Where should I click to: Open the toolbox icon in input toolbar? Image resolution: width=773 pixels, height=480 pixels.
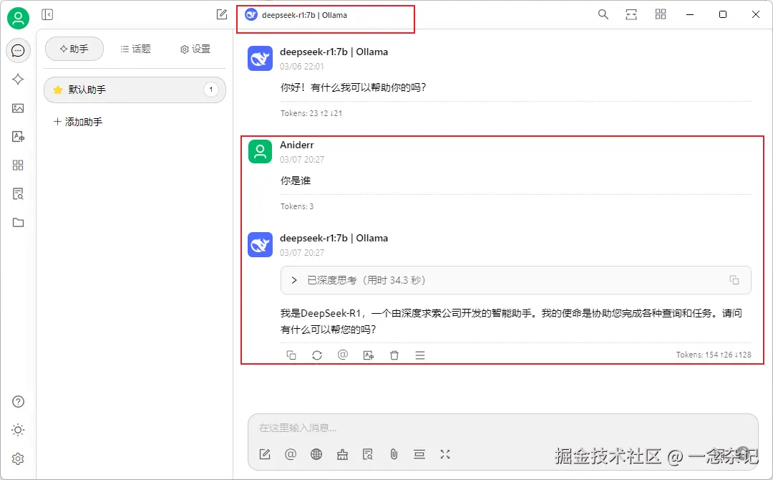(x=342, y=454)
